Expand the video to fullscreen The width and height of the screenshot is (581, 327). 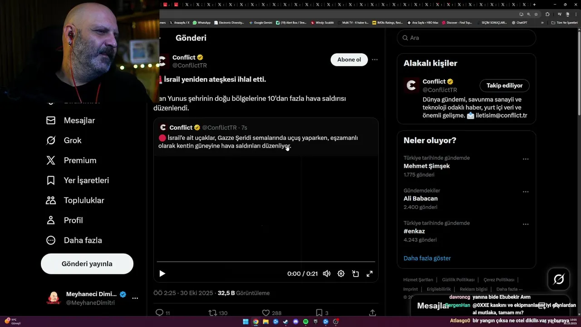[370, 273]
